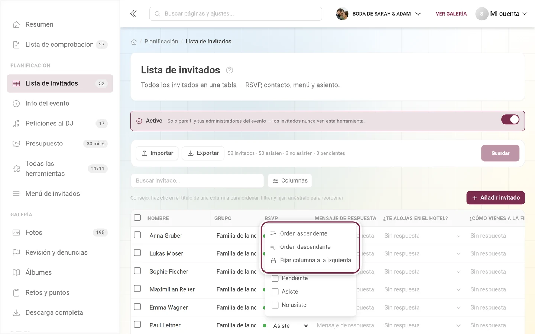Image resolution: width=535 pixels, height=334 pixels.
Task: Click the Fotos image icon
Action: pyautogui.click(x=16, y=233)
